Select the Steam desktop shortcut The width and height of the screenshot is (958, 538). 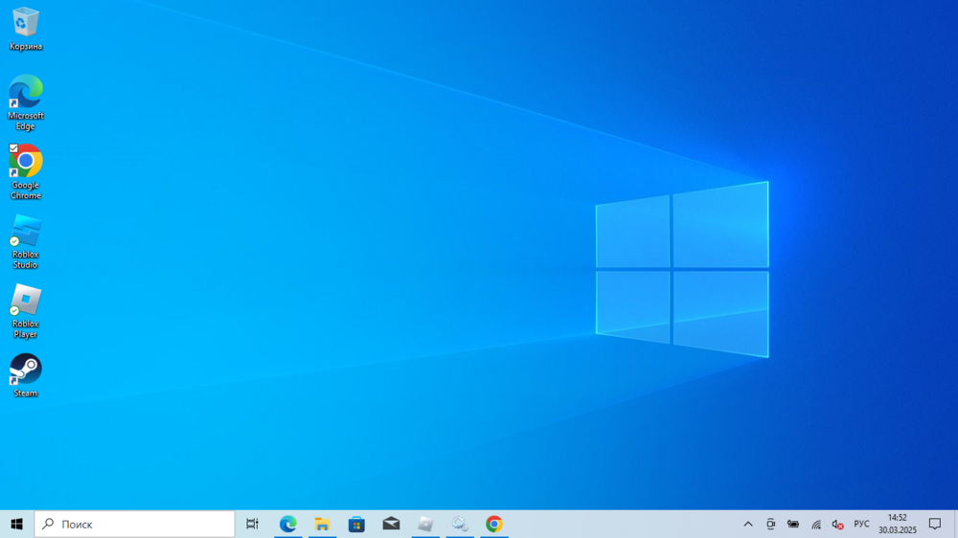tap(26, 375)
